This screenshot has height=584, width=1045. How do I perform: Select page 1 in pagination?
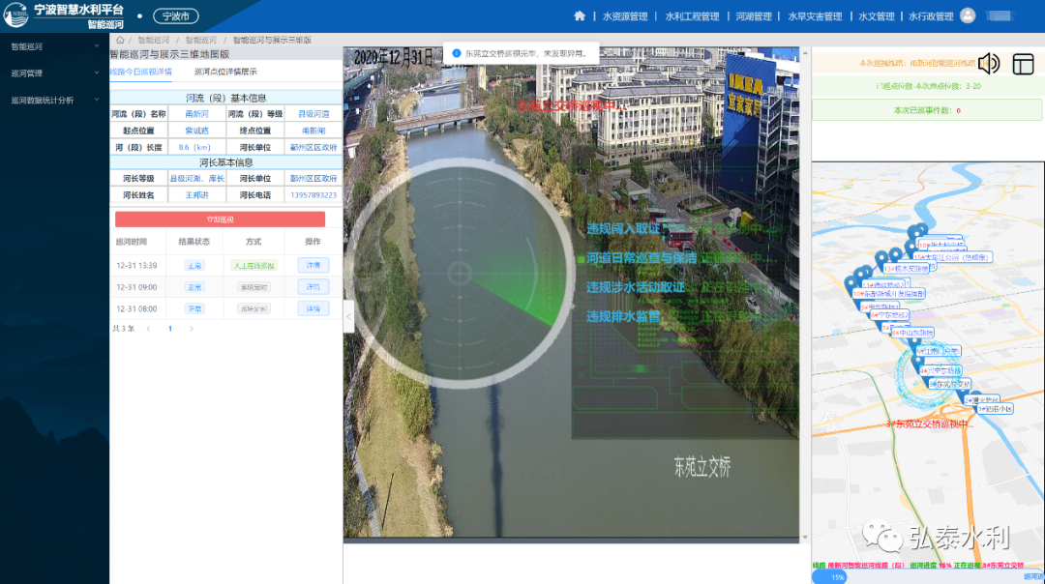point(170,329)
